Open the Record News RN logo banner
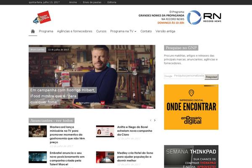 click(x=204, y=17)
